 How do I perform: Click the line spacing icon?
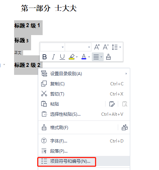coord(115,47)
